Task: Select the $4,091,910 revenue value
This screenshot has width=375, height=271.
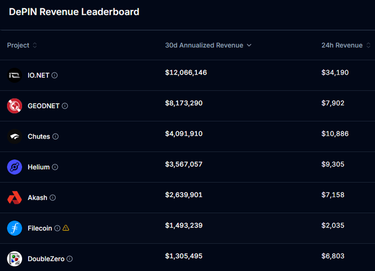Action: (x=184, y=134)
